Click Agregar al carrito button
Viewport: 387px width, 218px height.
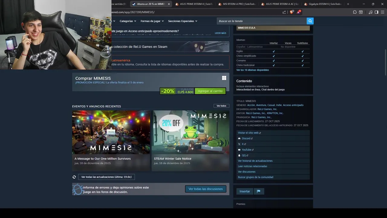(x=210, y=91)
